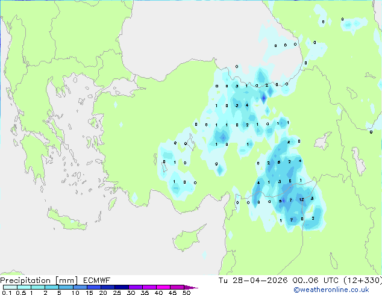Click the legend swatch between 30 and 35
This screenshot has height=295, width=382.
(136, 287)
